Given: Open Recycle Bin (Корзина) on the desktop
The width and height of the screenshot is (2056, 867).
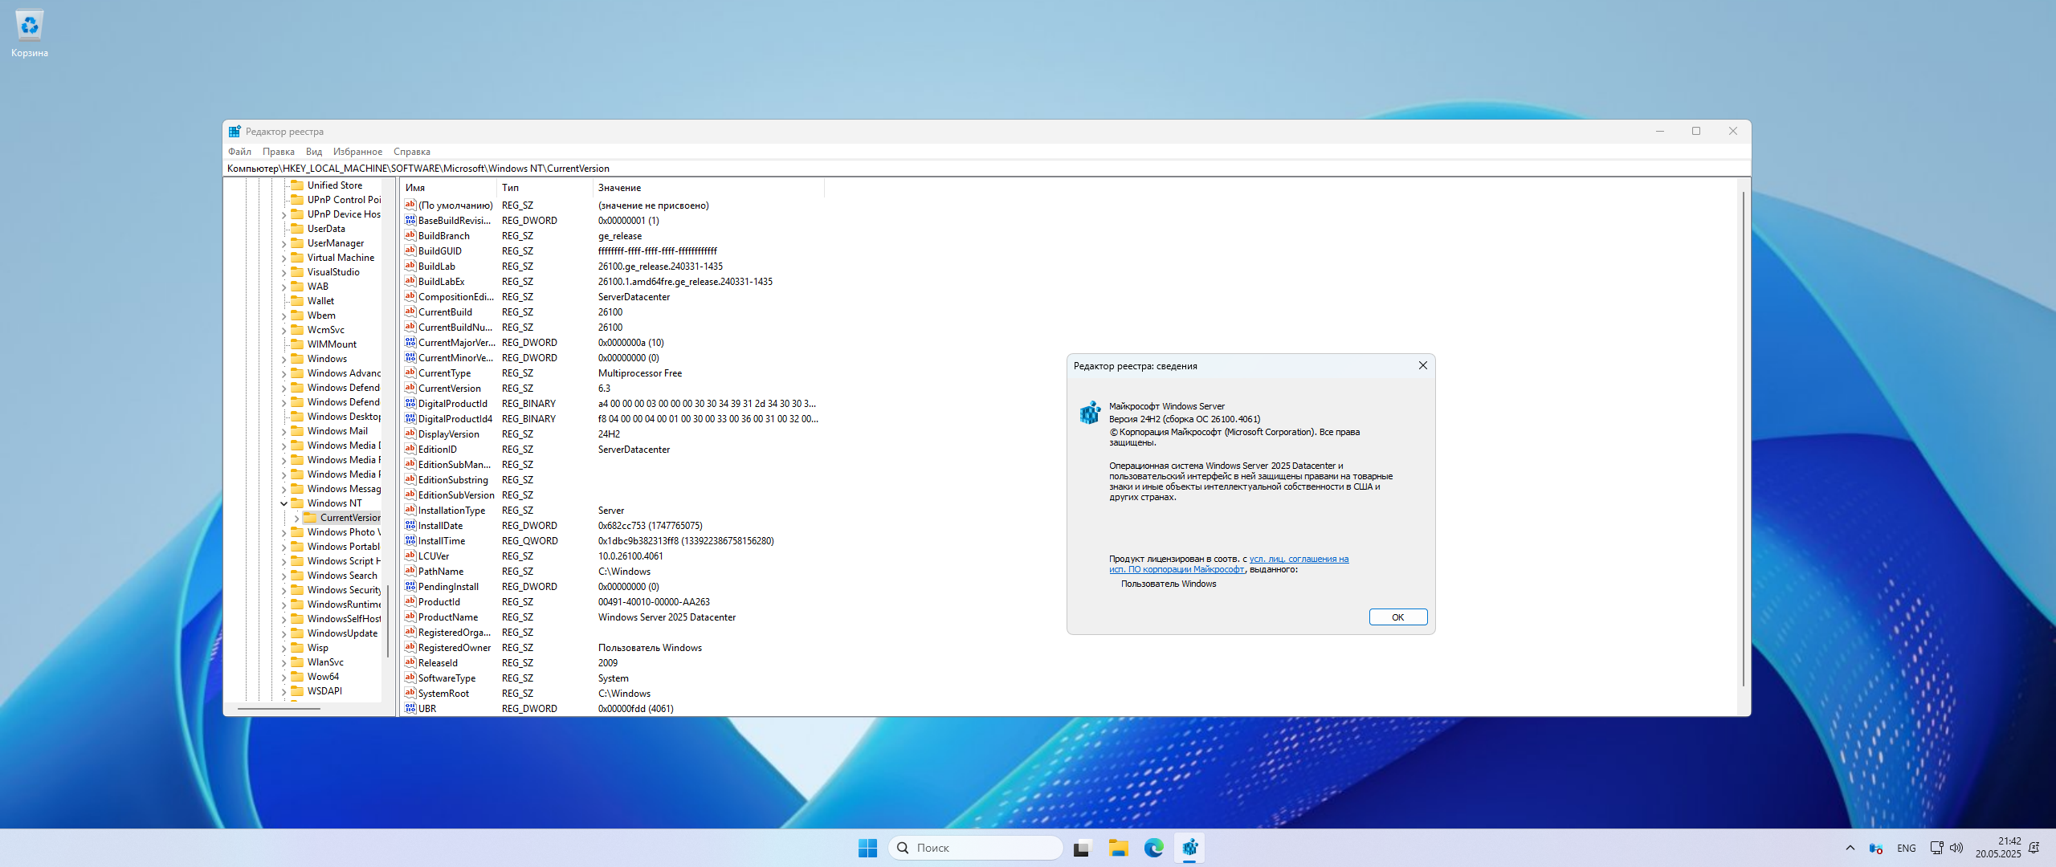Looking at the screenshot, I should click(29, 25).
